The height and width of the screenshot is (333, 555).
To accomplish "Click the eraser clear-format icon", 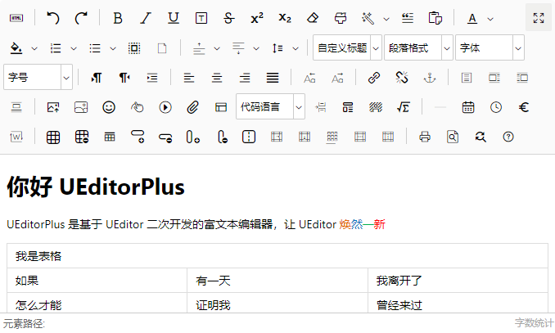I will click(x=312, y=18).
